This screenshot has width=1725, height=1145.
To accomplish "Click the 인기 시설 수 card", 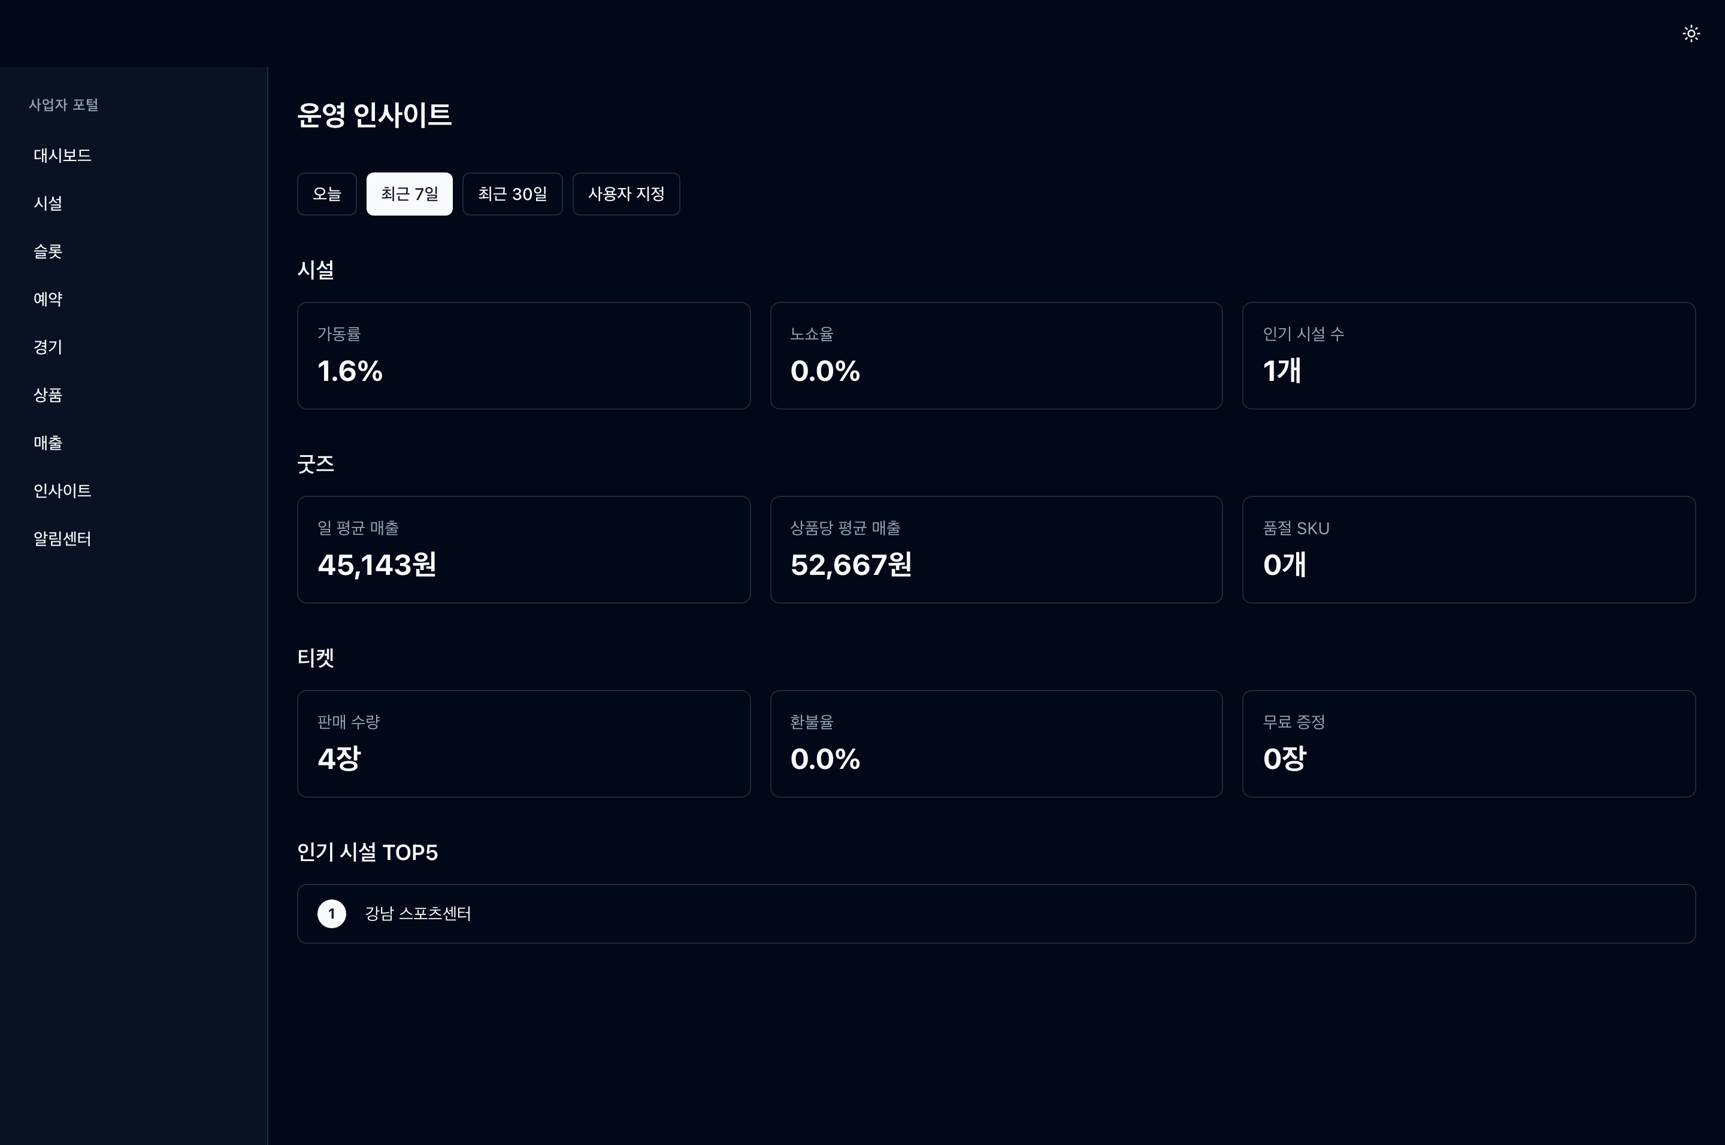I will point(1469,356).
